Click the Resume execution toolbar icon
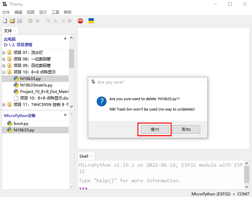Viewport: 252px width, 197px height. [70, 21]
